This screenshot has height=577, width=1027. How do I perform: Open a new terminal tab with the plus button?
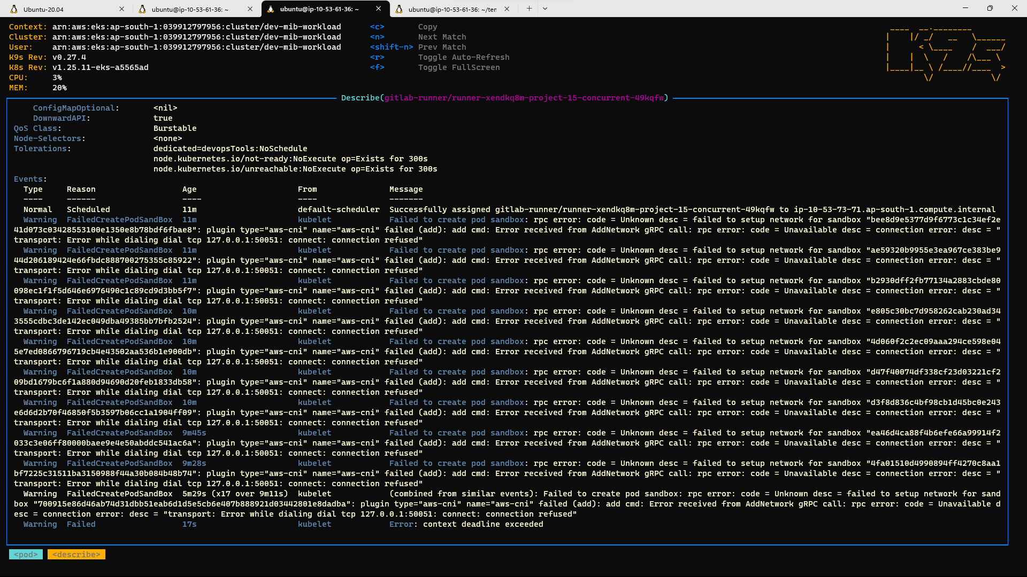click(x=528, y=8)
